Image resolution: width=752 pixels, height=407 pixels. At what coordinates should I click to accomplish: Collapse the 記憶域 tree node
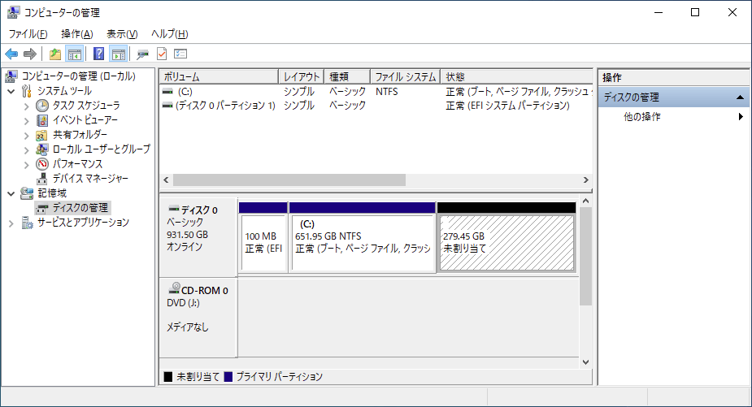click(11, 193)
